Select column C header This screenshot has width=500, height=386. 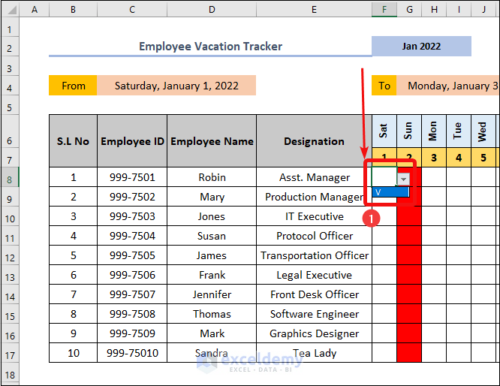[132, 10]
